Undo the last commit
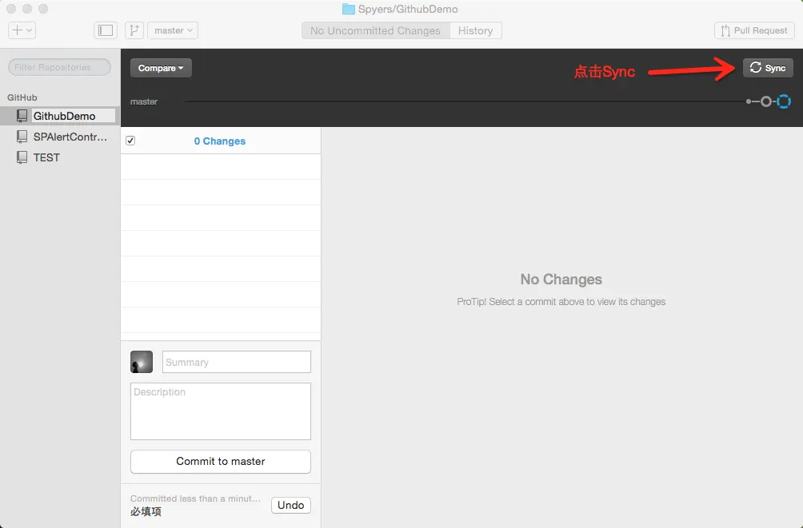803x528 pixels. 291,505
